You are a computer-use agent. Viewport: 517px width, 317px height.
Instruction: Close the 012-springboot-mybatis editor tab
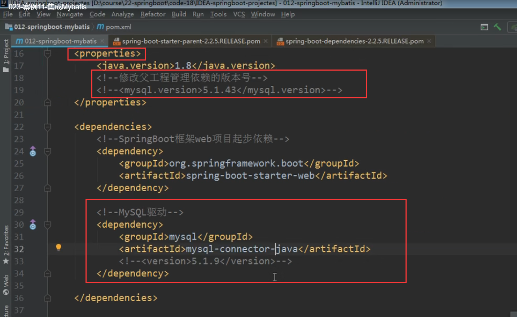[x=102, y=41]
